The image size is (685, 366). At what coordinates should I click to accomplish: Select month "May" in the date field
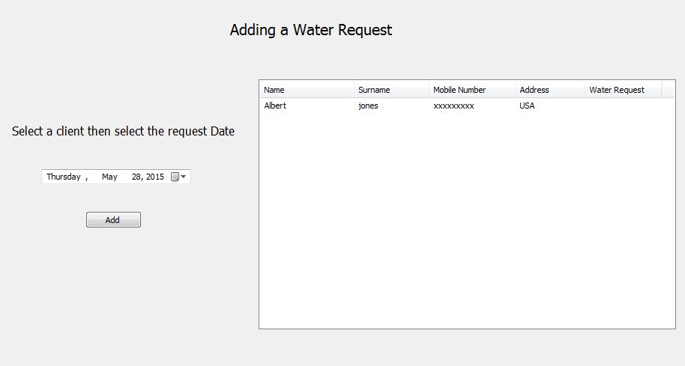(x=110, y=177)
